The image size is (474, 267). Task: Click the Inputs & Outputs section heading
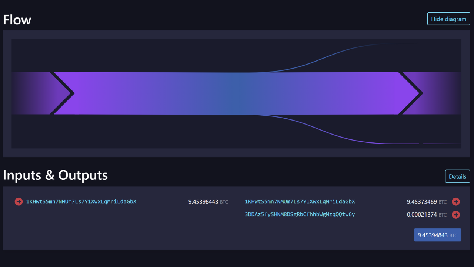coord(55,175)
